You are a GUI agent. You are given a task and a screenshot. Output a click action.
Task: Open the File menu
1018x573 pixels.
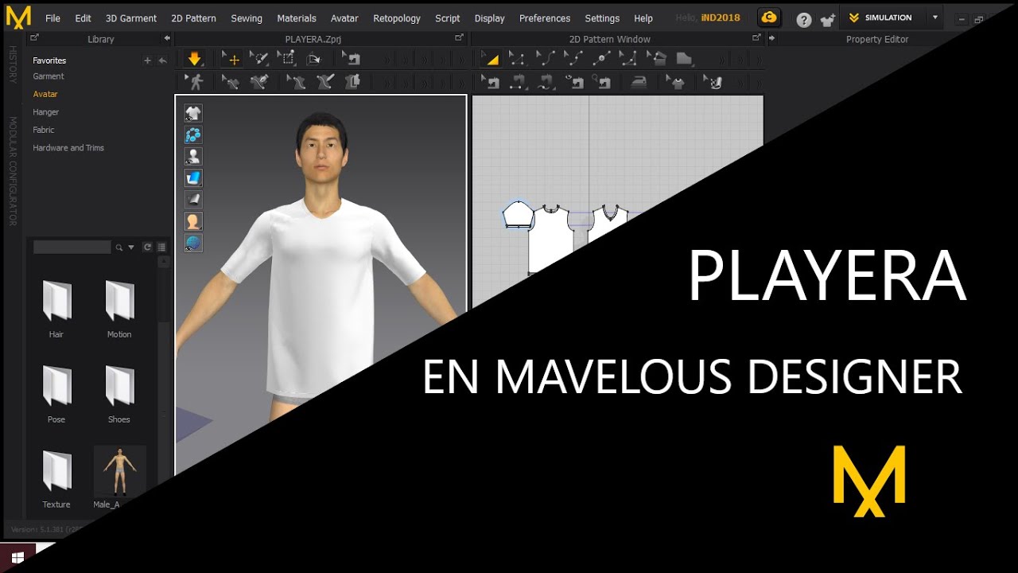52,18
